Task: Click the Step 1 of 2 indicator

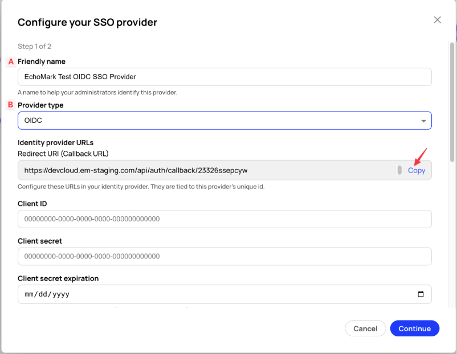Action: [34, 46]
